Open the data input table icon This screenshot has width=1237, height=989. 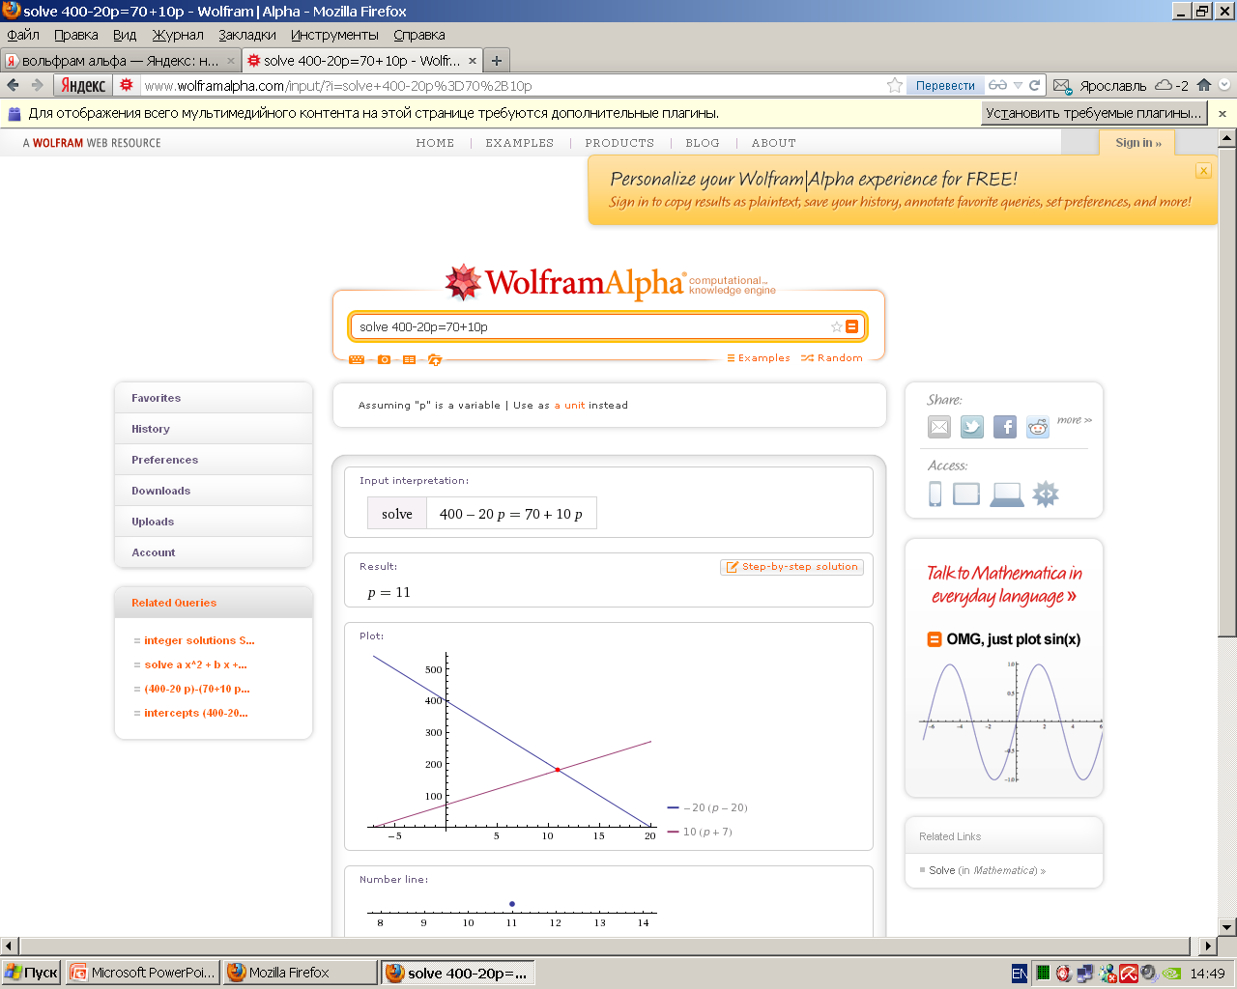pyautogui.click(x=409, y=359)
